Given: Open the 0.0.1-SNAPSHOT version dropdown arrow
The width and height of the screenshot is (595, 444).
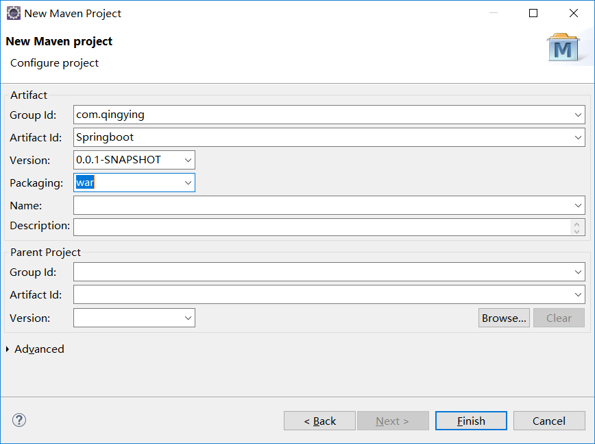Looking at the screenshot, I should (x=188, y=161).
